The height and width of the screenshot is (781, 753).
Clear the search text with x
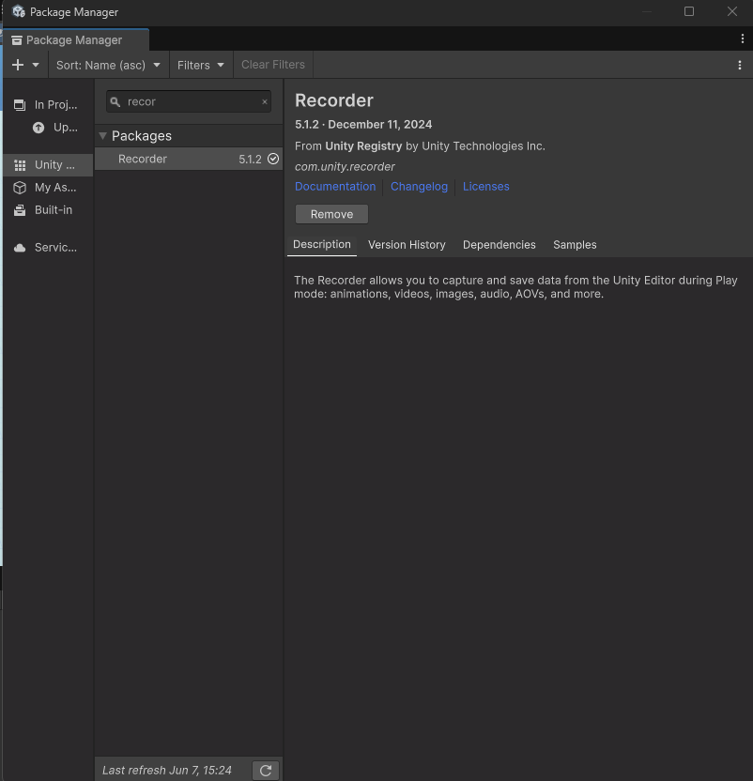coord(265,101)
